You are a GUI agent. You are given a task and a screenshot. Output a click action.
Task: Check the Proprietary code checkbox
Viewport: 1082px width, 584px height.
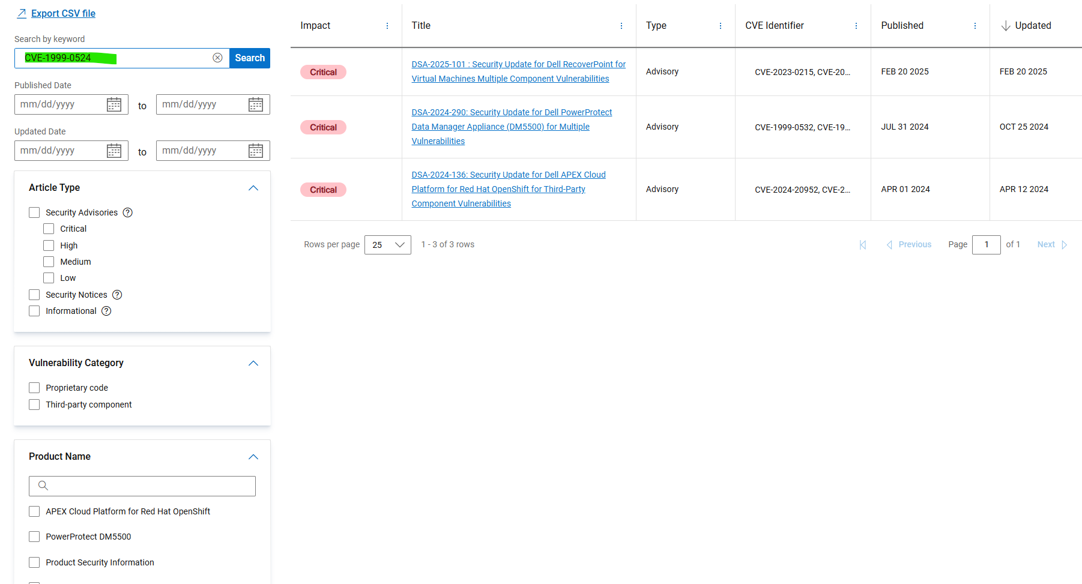coord(34,388)
